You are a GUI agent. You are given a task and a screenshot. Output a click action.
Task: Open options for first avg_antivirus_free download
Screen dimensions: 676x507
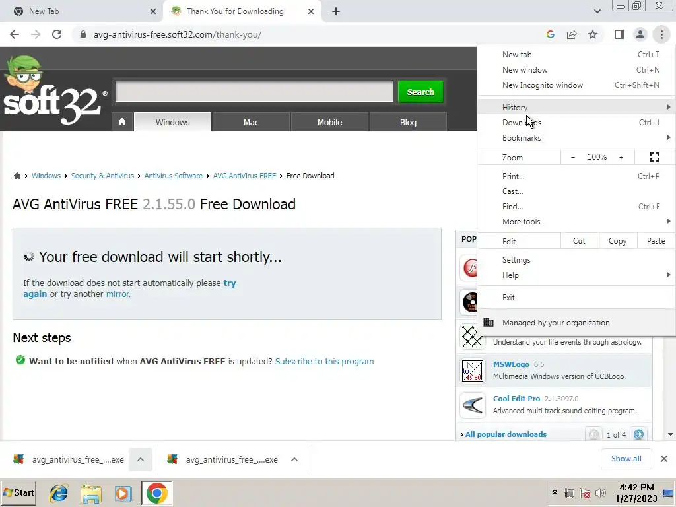click(x=141, y=459)
